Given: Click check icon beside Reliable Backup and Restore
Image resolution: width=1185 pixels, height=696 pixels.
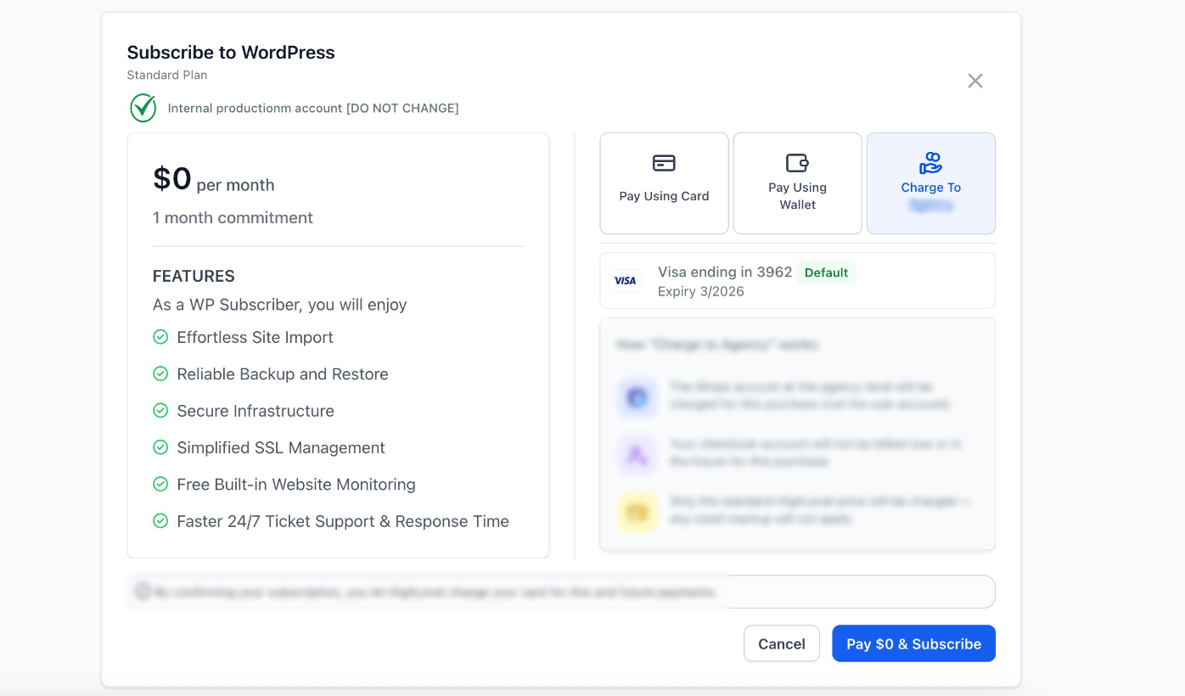Looking at the screenshot, I should click(160, 373).
